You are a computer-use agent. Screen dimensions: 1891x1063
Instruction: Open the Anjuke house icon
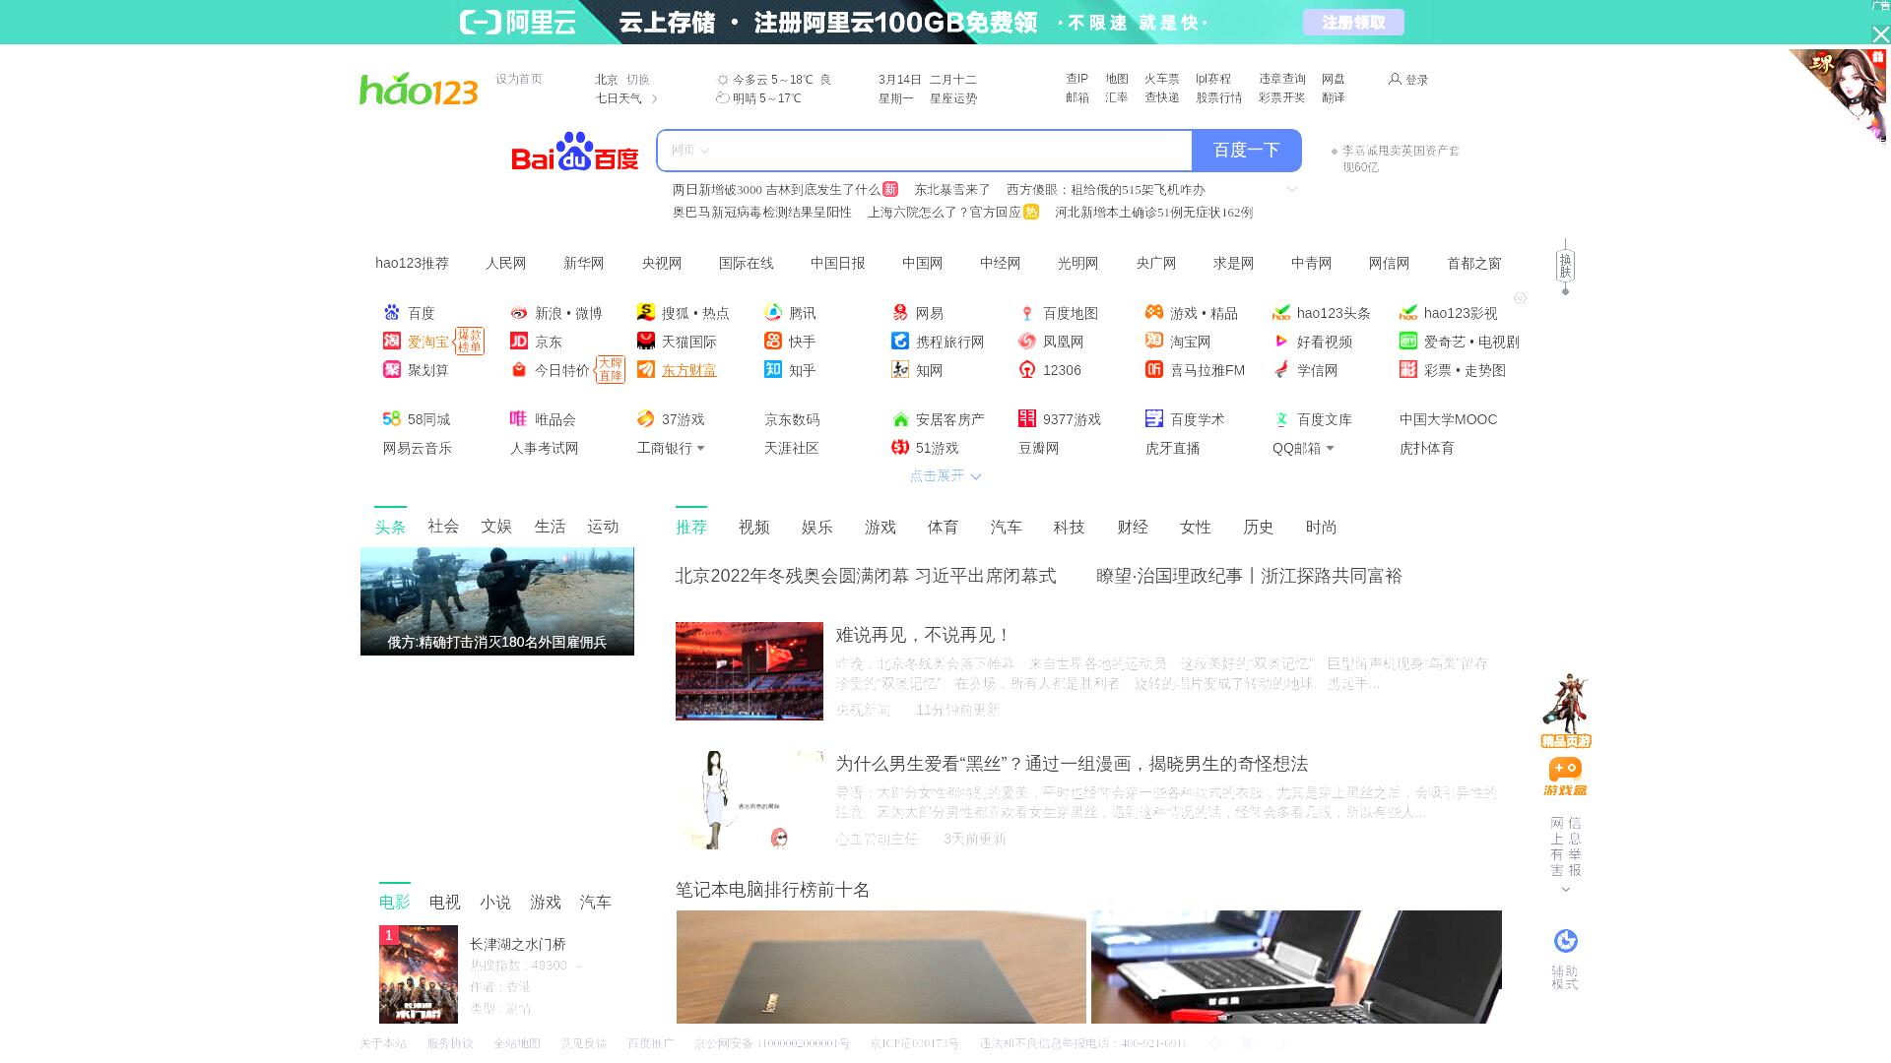[900, 419]
